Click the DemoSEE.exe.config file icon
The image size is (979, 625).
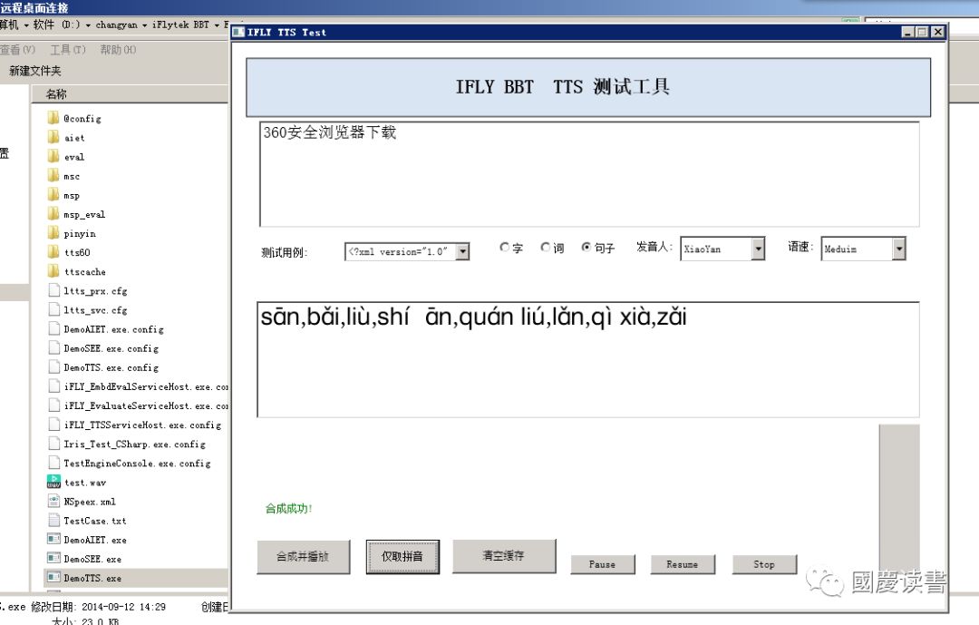(x=53, y=348)
